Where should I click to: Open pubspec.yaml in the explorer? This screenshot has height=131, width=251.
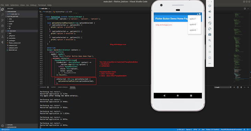[13, 48]
